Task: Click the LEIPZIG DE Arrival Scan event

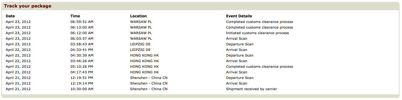Action: coord(237,50)
